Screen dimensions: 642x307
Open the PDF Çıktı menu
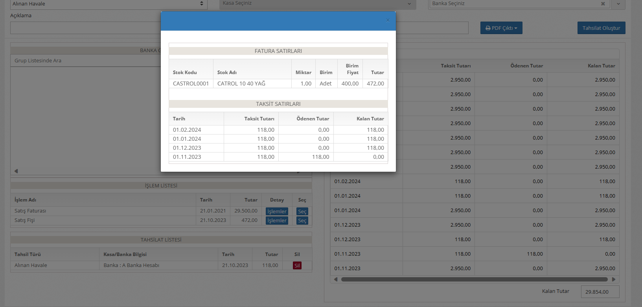pyautogui.click(x=501, y=28)
